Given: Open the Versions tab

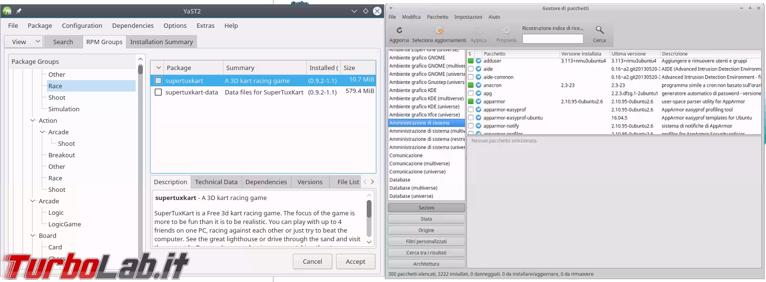Looking at the screenshot, I should tap(310, 182).
